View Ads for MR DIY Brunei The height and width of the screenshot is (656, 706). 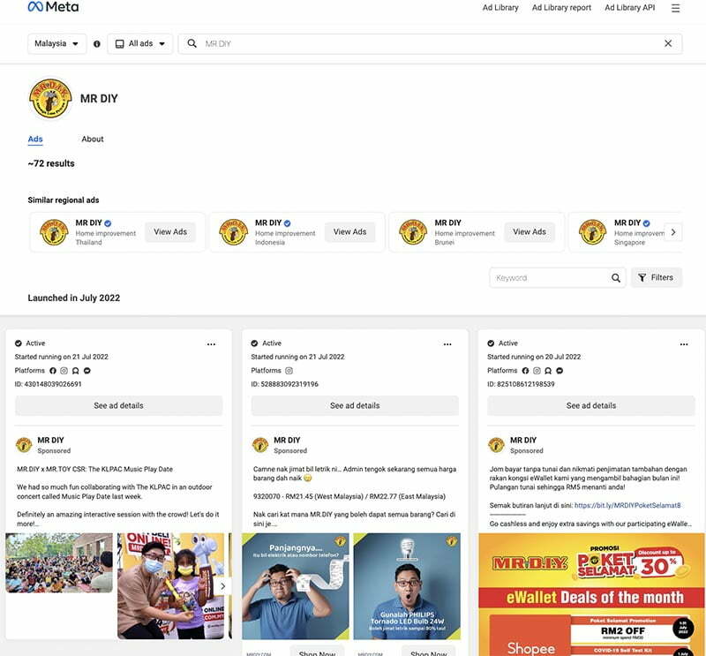(529, 232)
